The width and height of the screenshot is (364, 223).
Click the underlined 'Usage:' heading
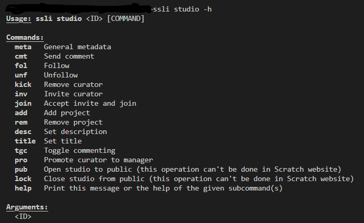[x=18, y=18]
